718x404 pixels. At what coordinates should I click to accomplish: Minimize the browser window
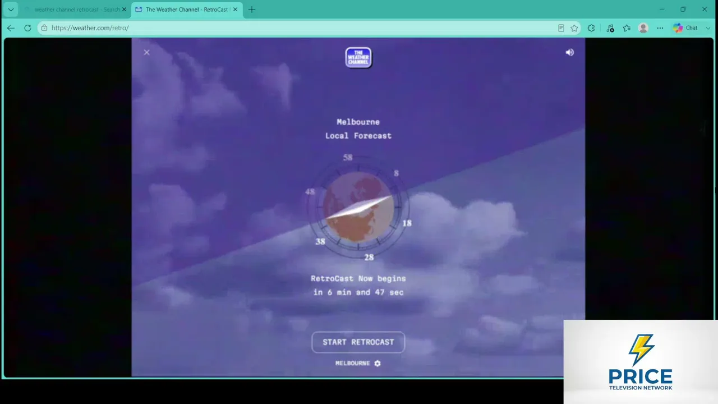662,10
